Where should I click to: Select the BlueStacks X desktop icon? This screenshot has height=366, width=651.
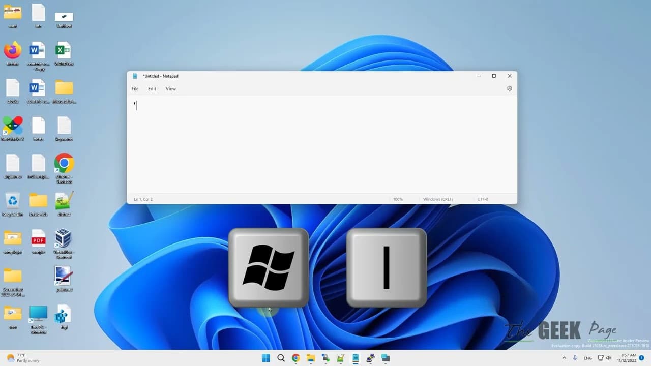pyautogui.click(x=13, y=129)
